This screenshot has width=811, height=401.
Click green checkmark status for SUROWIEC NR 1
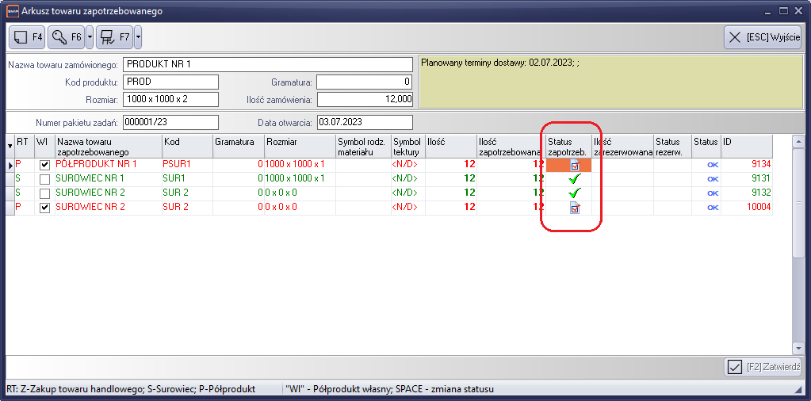point(575,179)
